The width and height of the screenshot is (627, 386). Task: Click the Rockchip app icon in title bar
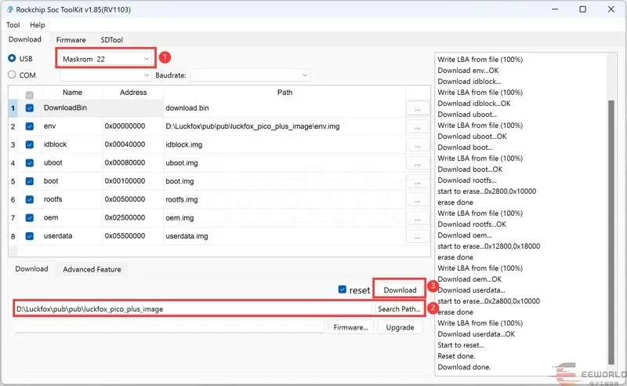9,9
